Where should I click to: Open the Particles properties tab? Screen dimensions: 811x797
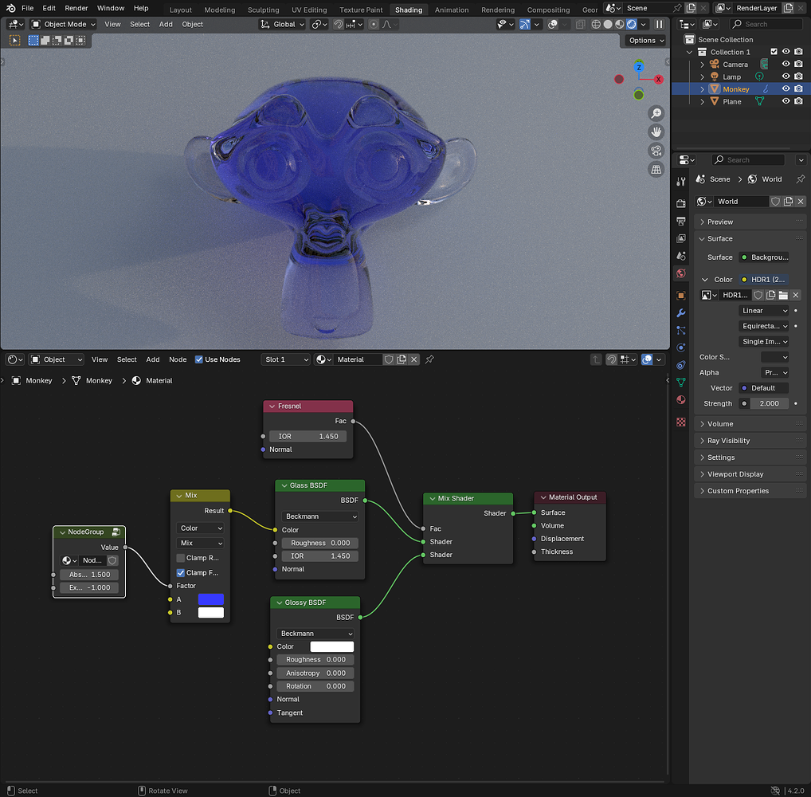pyautogui.click(x=680, y=330)
